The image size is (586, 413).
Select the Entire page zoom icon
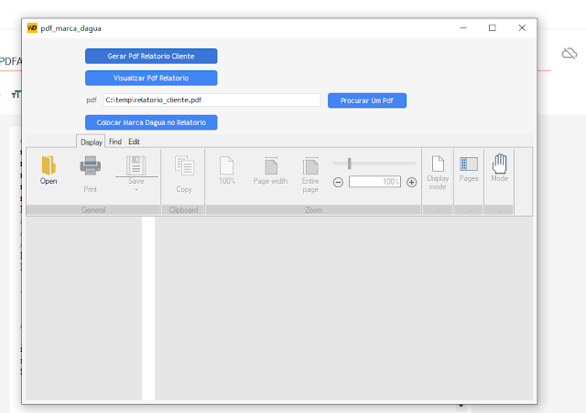point(310,165)
